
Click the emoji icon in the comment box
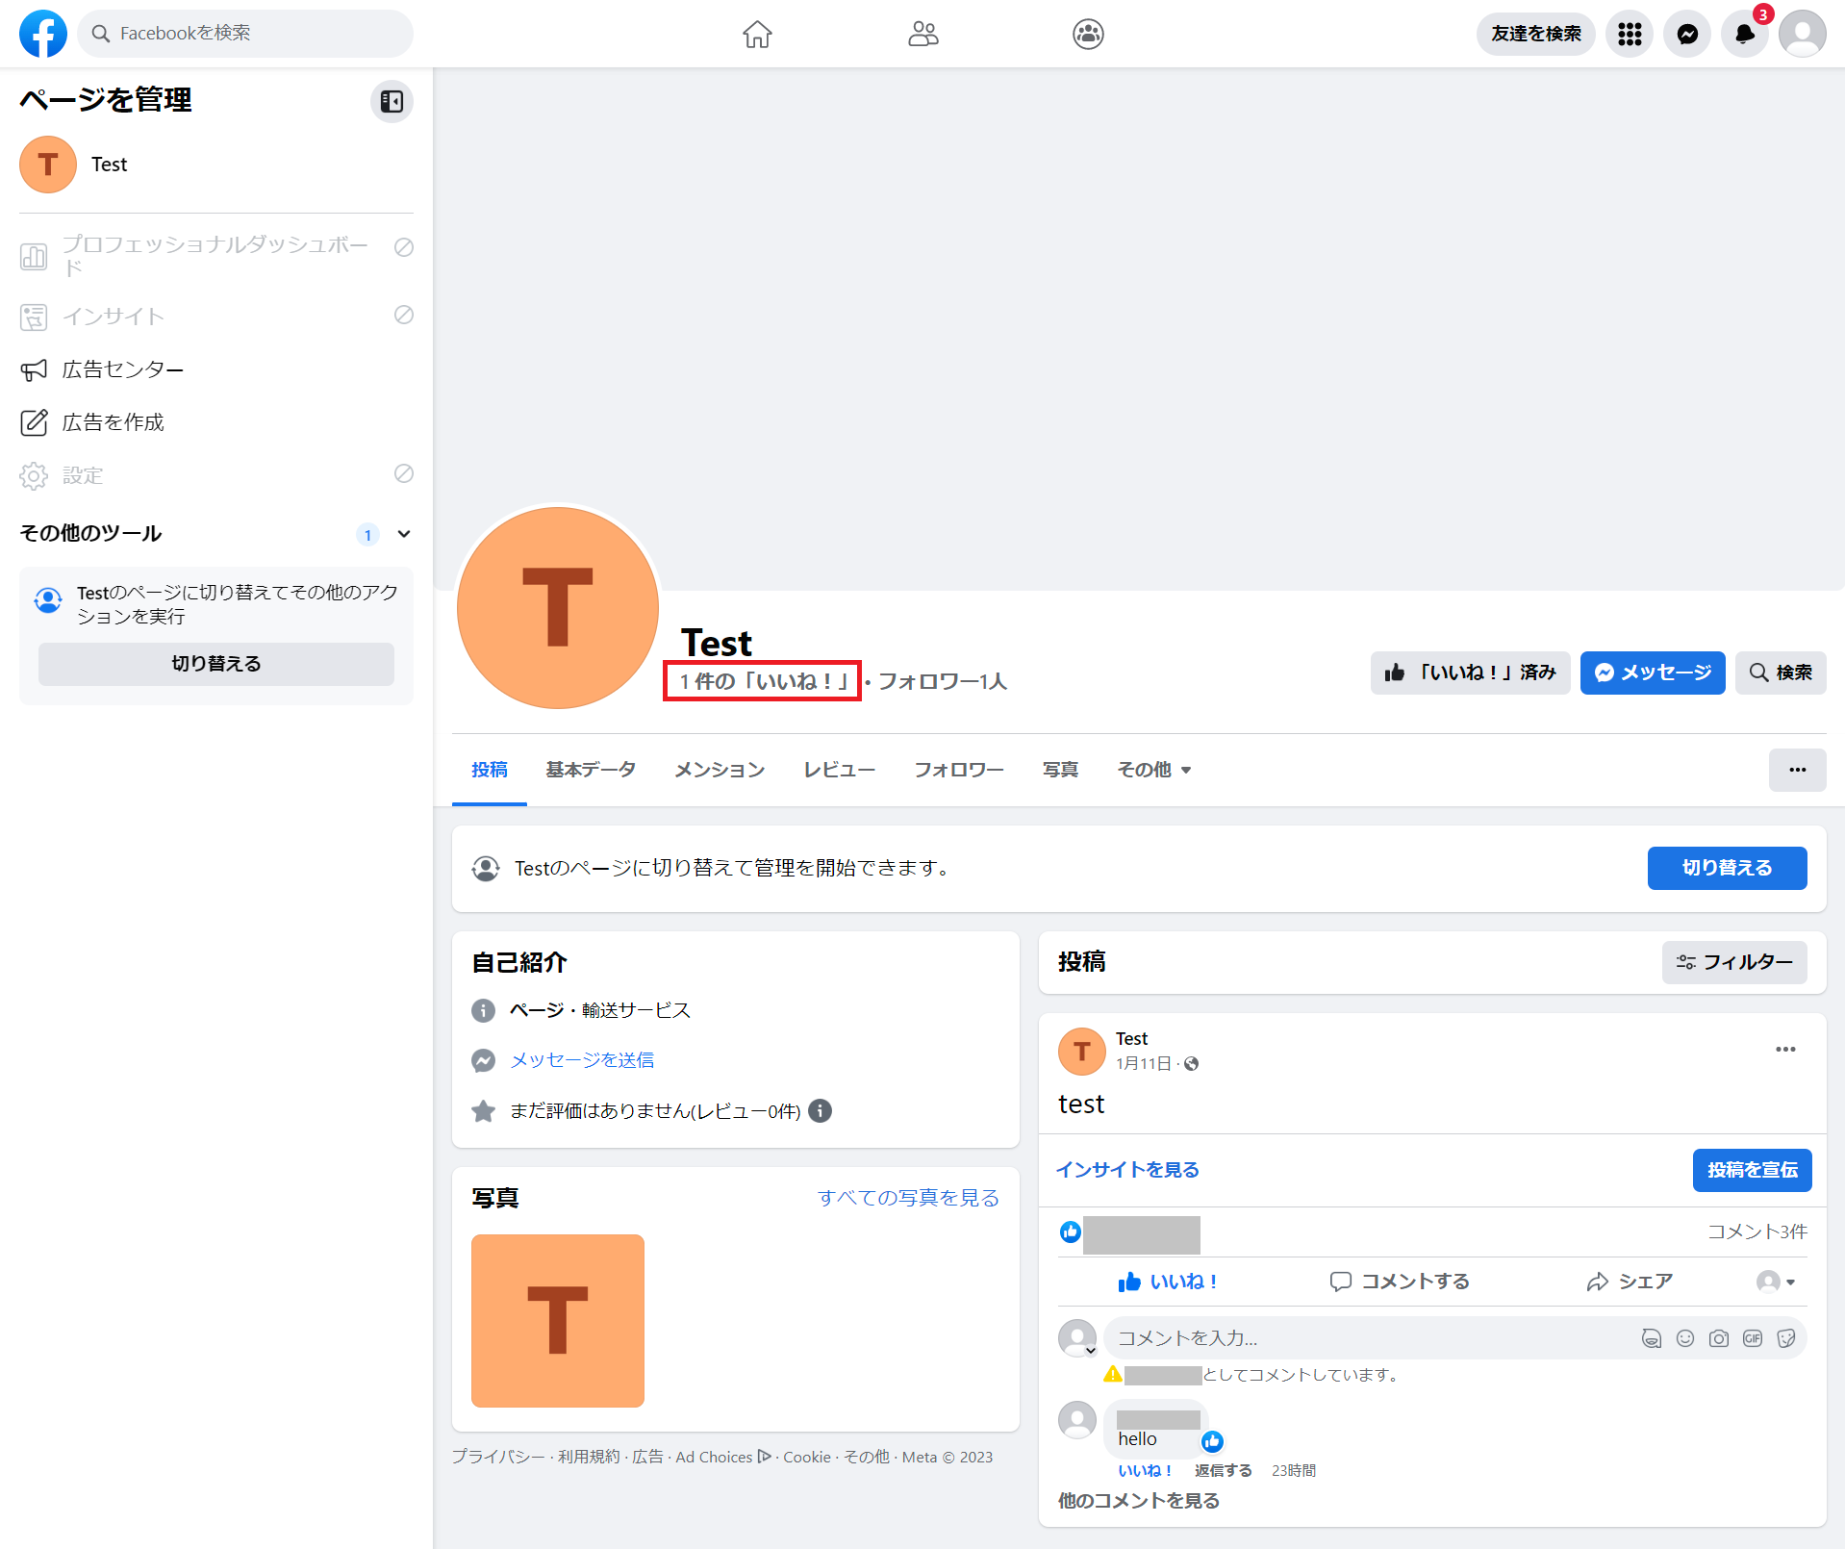pos(1685,1338)
